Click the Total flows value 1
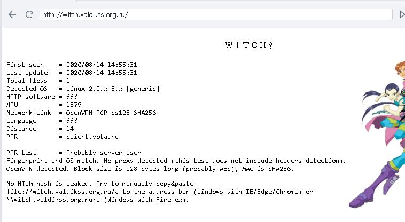The height and width of the screenshot is (222, 405). coord(68,81)
